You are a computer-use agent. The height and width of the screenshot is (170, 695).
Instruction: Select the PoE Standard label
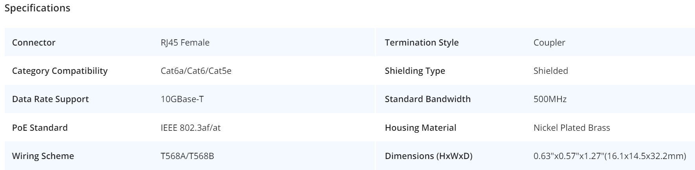(40, 128)
